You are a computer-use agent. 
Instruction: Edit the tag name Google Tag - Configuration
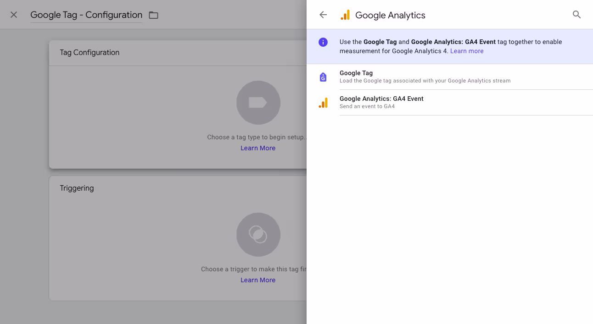[x=86, y=15]
